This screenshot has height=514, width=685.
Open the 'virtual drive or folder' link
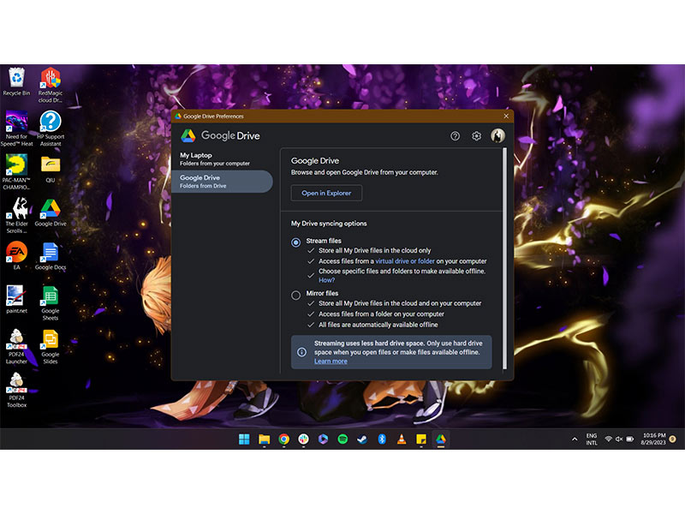[405, 261]
